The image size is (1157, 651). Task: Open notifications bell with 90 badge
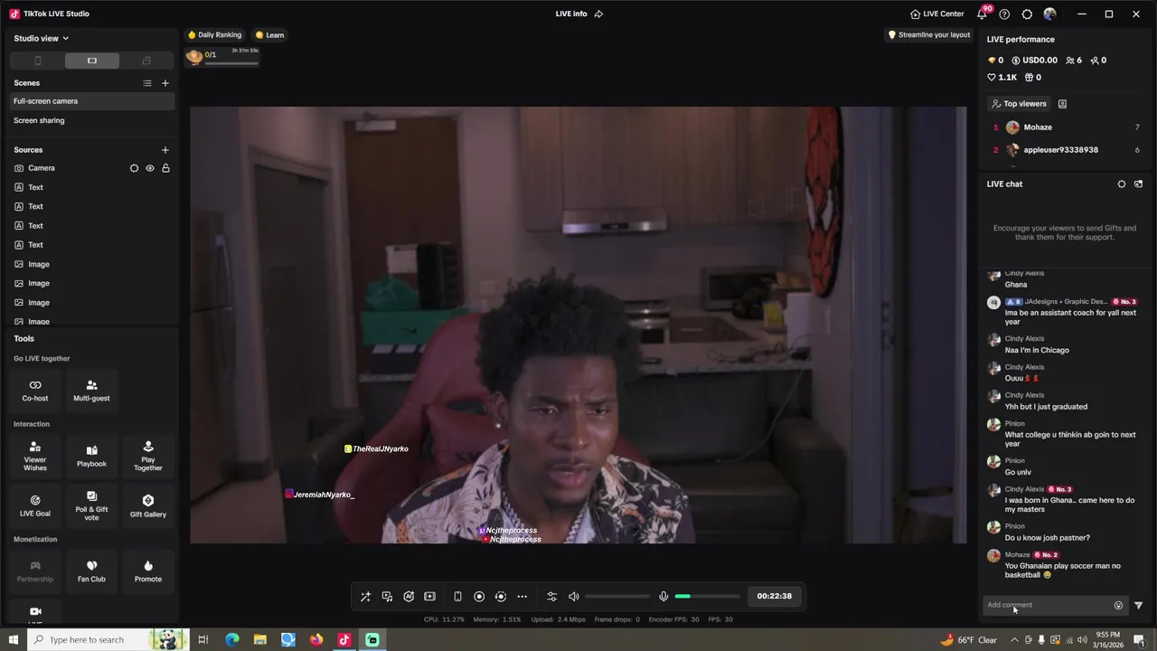(x=982, y=14)
